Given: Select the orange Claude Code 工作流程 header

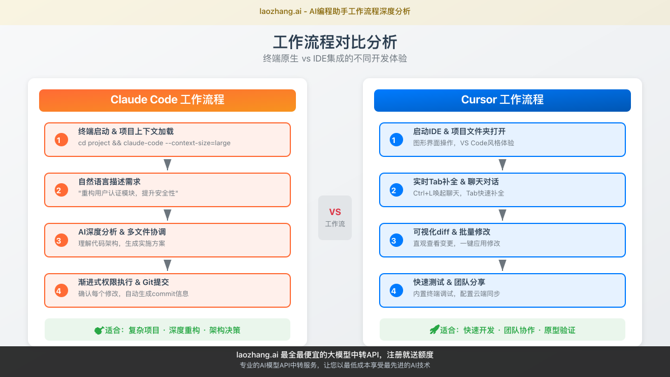Looking at the screenshot, I should click(167, 101).
